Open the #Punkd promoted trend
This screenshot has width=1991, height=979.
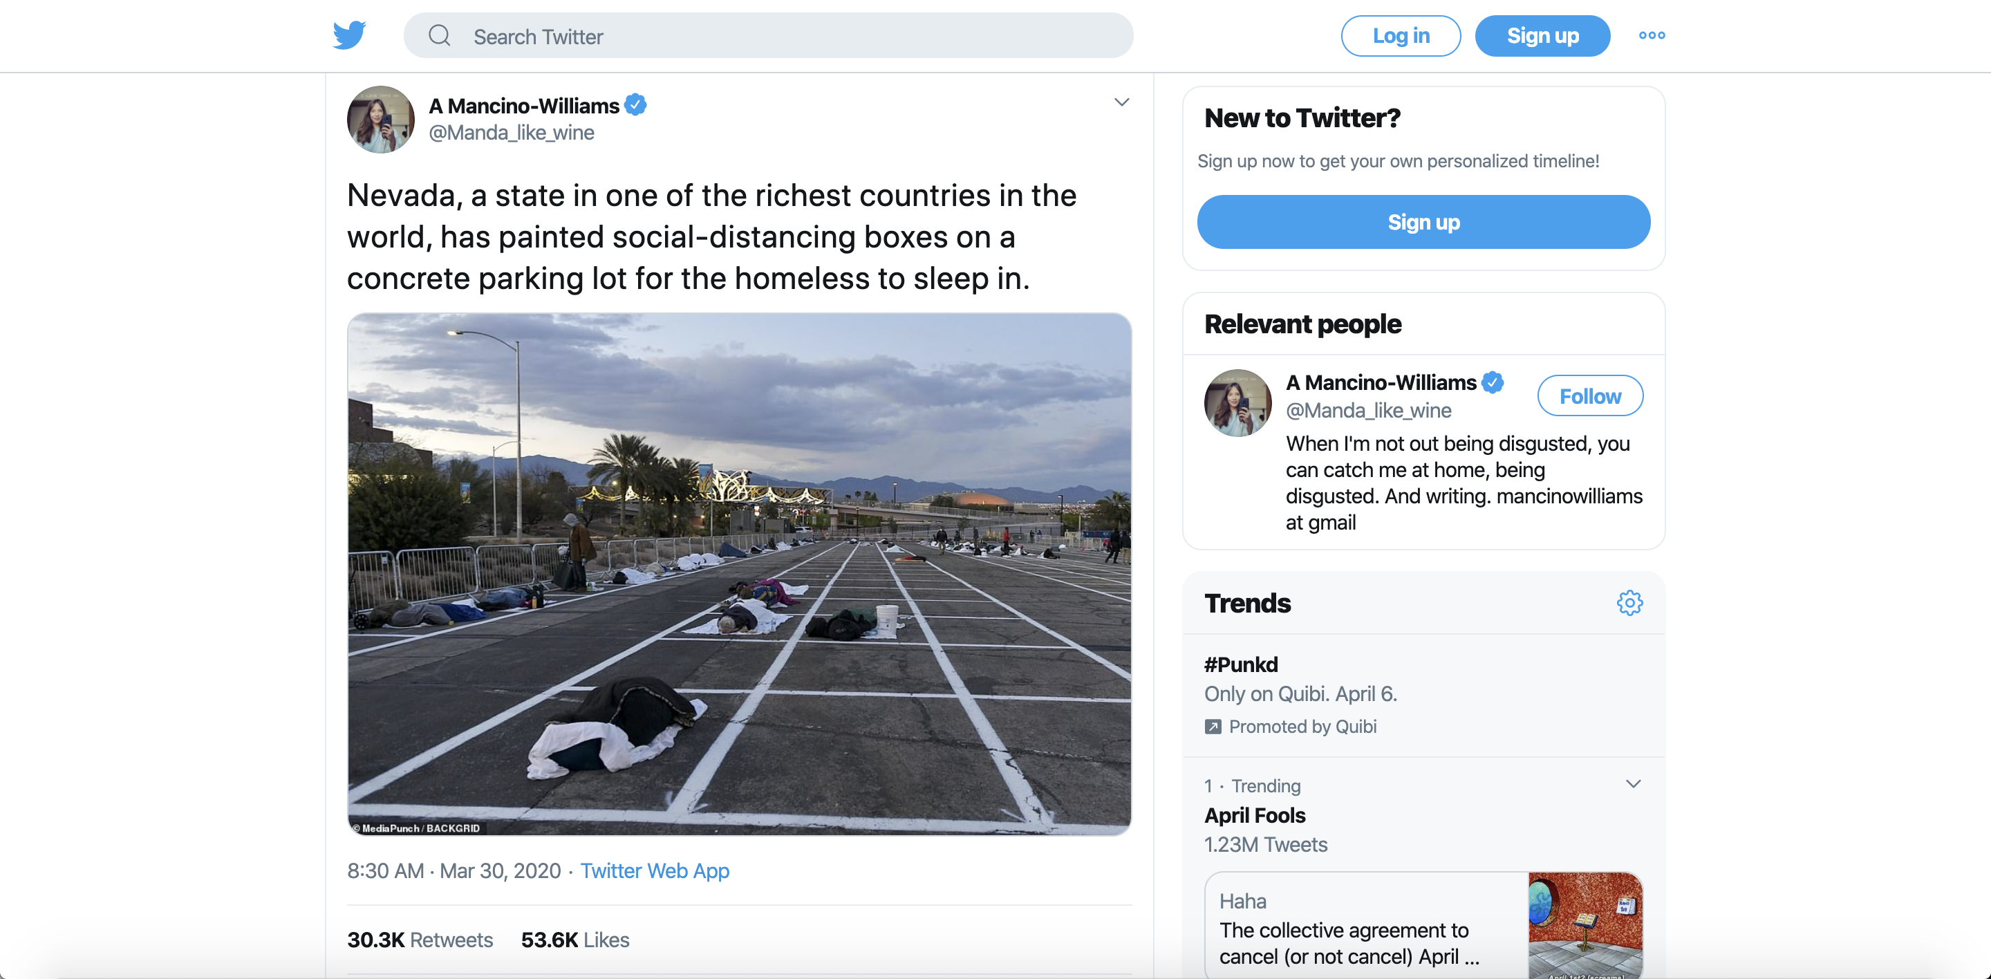click(1242, 664)
